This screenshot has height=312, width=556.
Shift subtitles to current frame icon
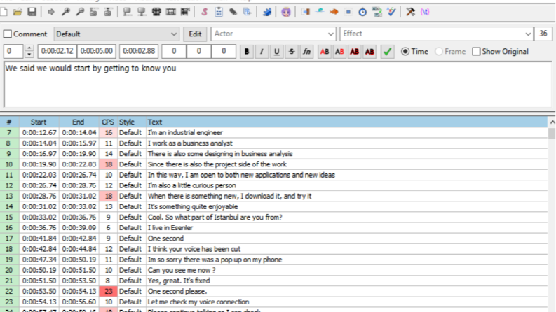pos(184,12)
